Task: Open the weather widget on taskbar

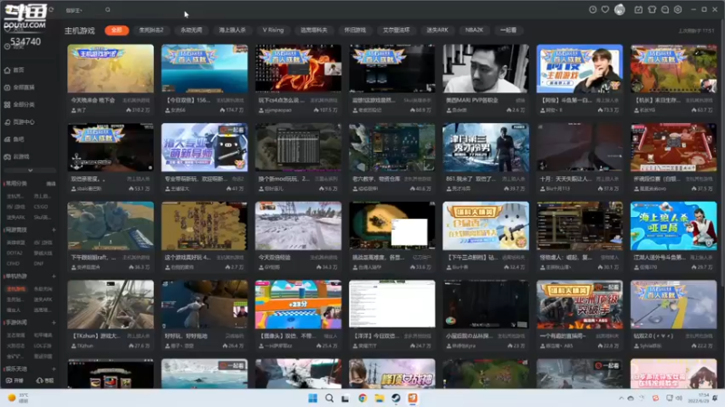Action: click(18, 398)
